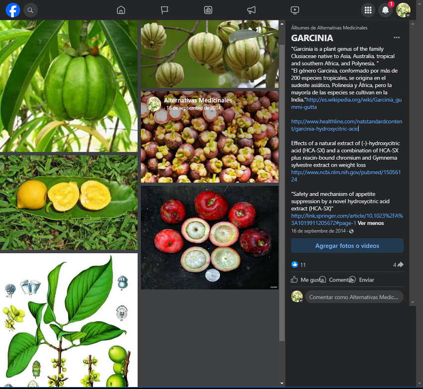Open the red mangosteen halves photo
The width and height of the screenshot is (423, 389).
tap(210, 237)
